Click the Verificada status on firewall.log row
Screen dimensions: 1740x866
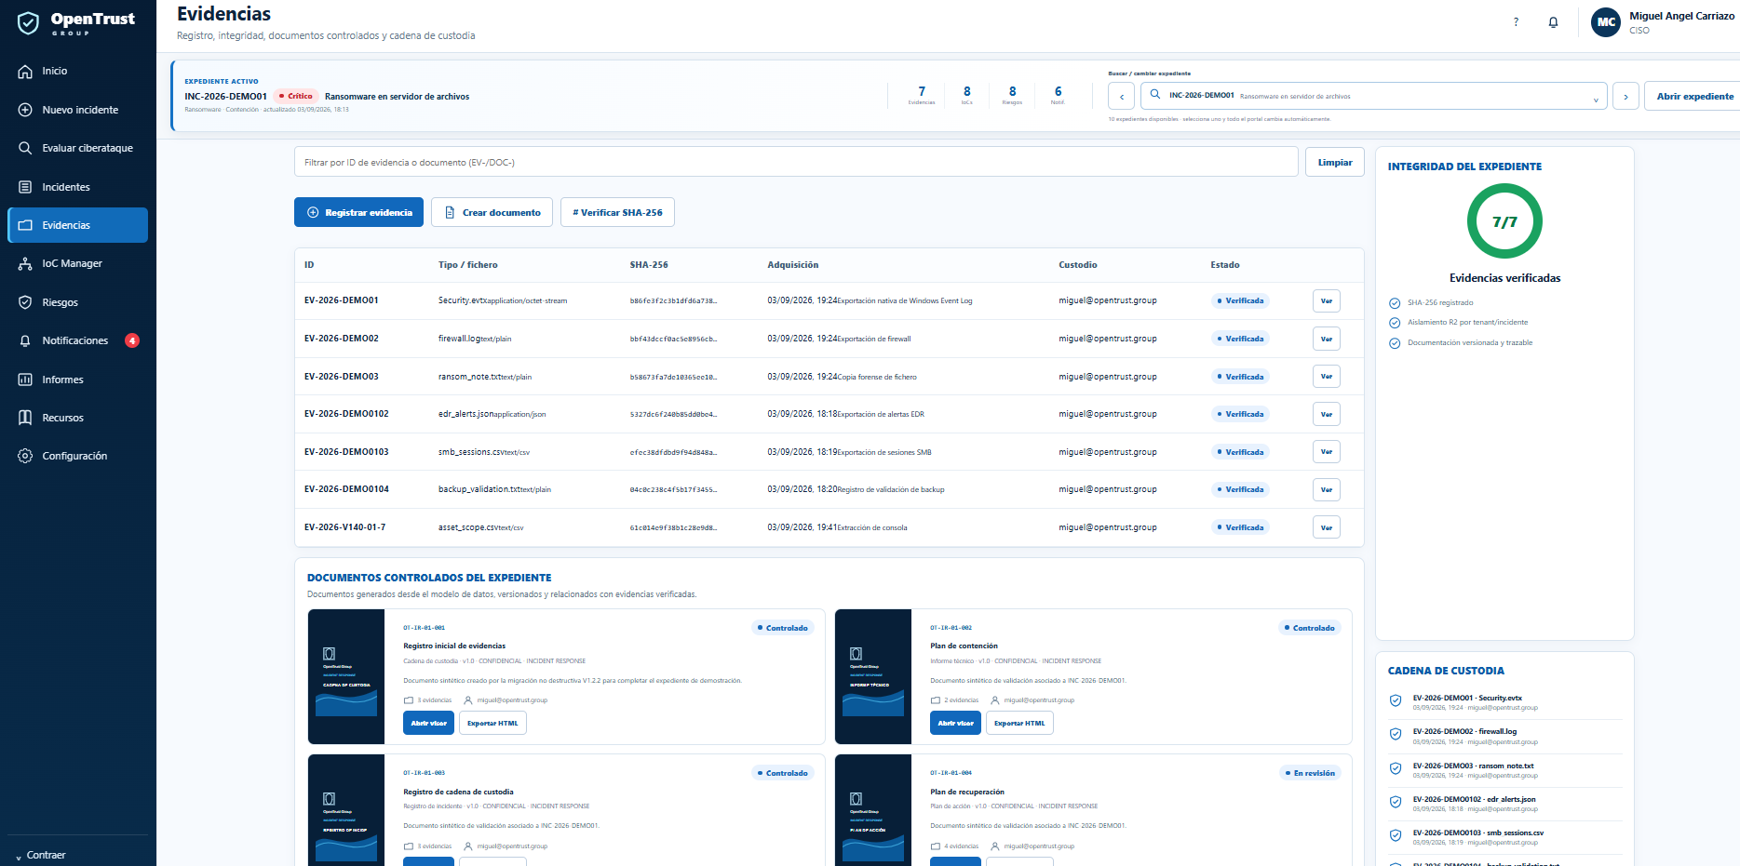click(x=1240, y=339)
